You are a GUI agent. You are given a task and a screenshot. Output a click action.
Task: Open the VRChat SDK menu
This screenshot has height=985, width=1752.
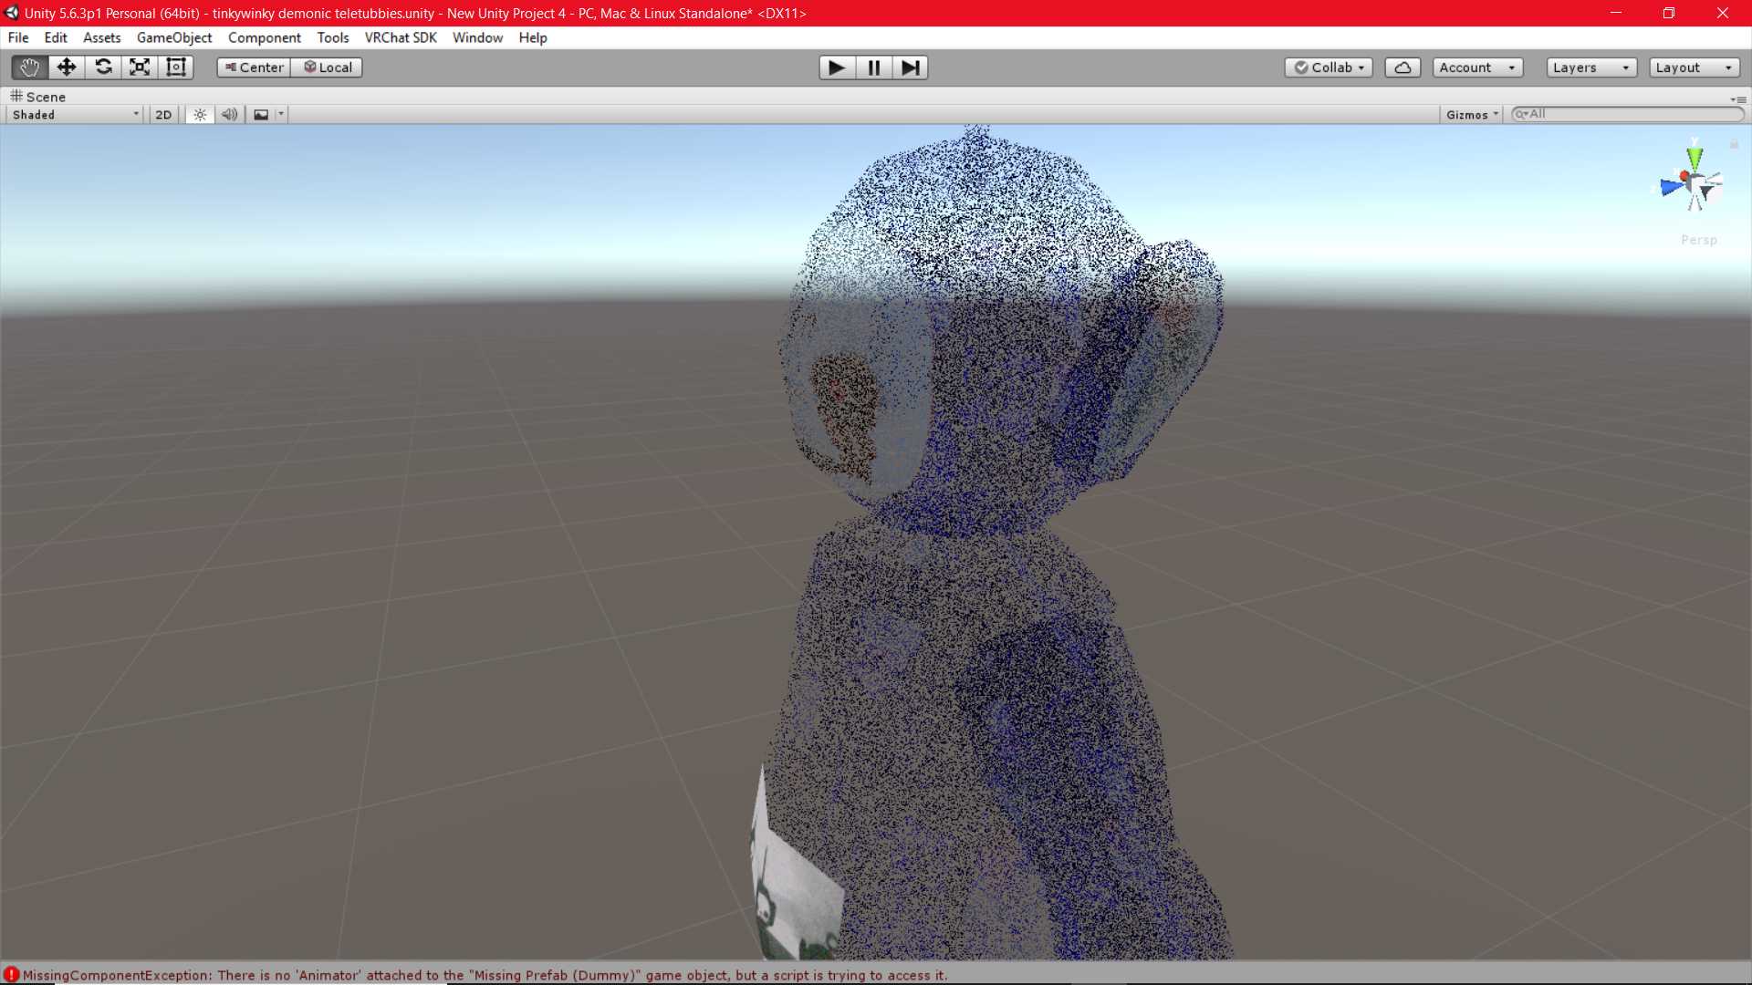(401, 37)
